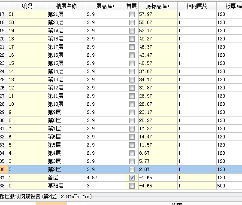Select row header number 38
The image size is (242, 205).
pyautogui.click(x=4, y=186)
